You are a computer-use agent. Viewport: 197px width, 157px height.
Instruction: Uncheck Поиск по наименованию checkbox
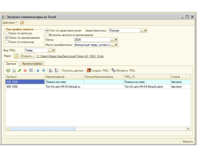[7, 38]
